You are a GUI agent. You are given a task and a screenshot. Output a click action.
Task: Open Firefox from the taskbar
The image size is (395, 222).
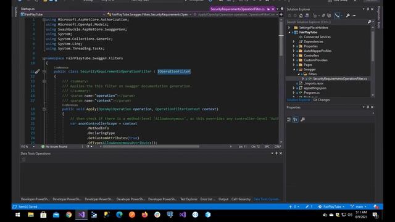(x=144, y=215)
